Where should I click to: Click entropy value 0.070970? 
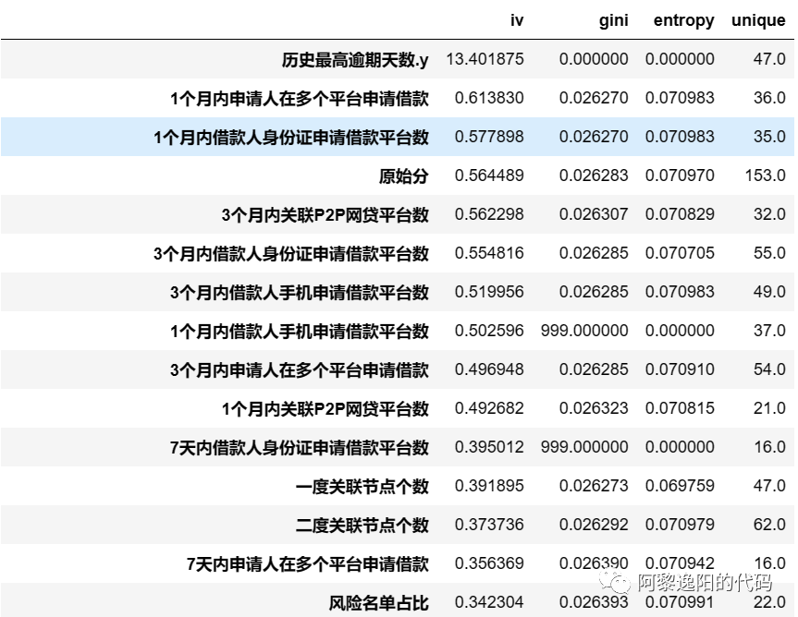(x=680, y=175)
